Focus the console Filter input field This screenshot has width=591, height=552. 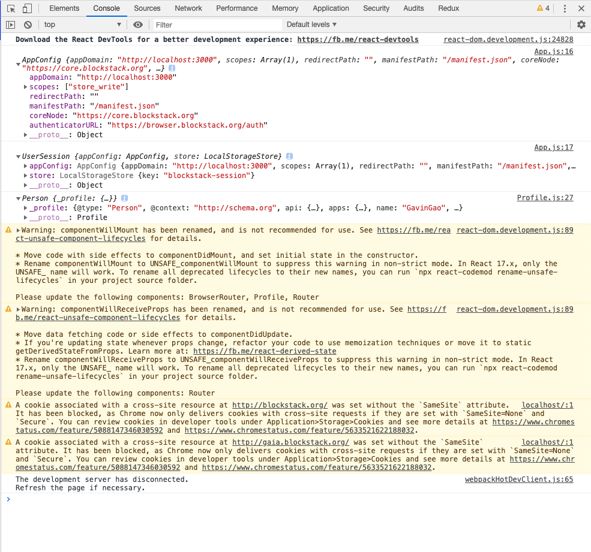tap(217, 25)
